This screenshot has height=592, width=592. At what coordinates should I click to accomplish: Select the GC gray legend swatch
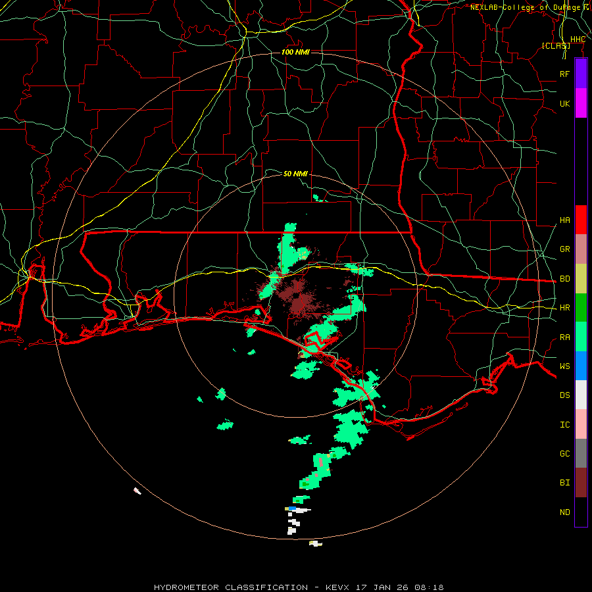click(x=581, y=453)
